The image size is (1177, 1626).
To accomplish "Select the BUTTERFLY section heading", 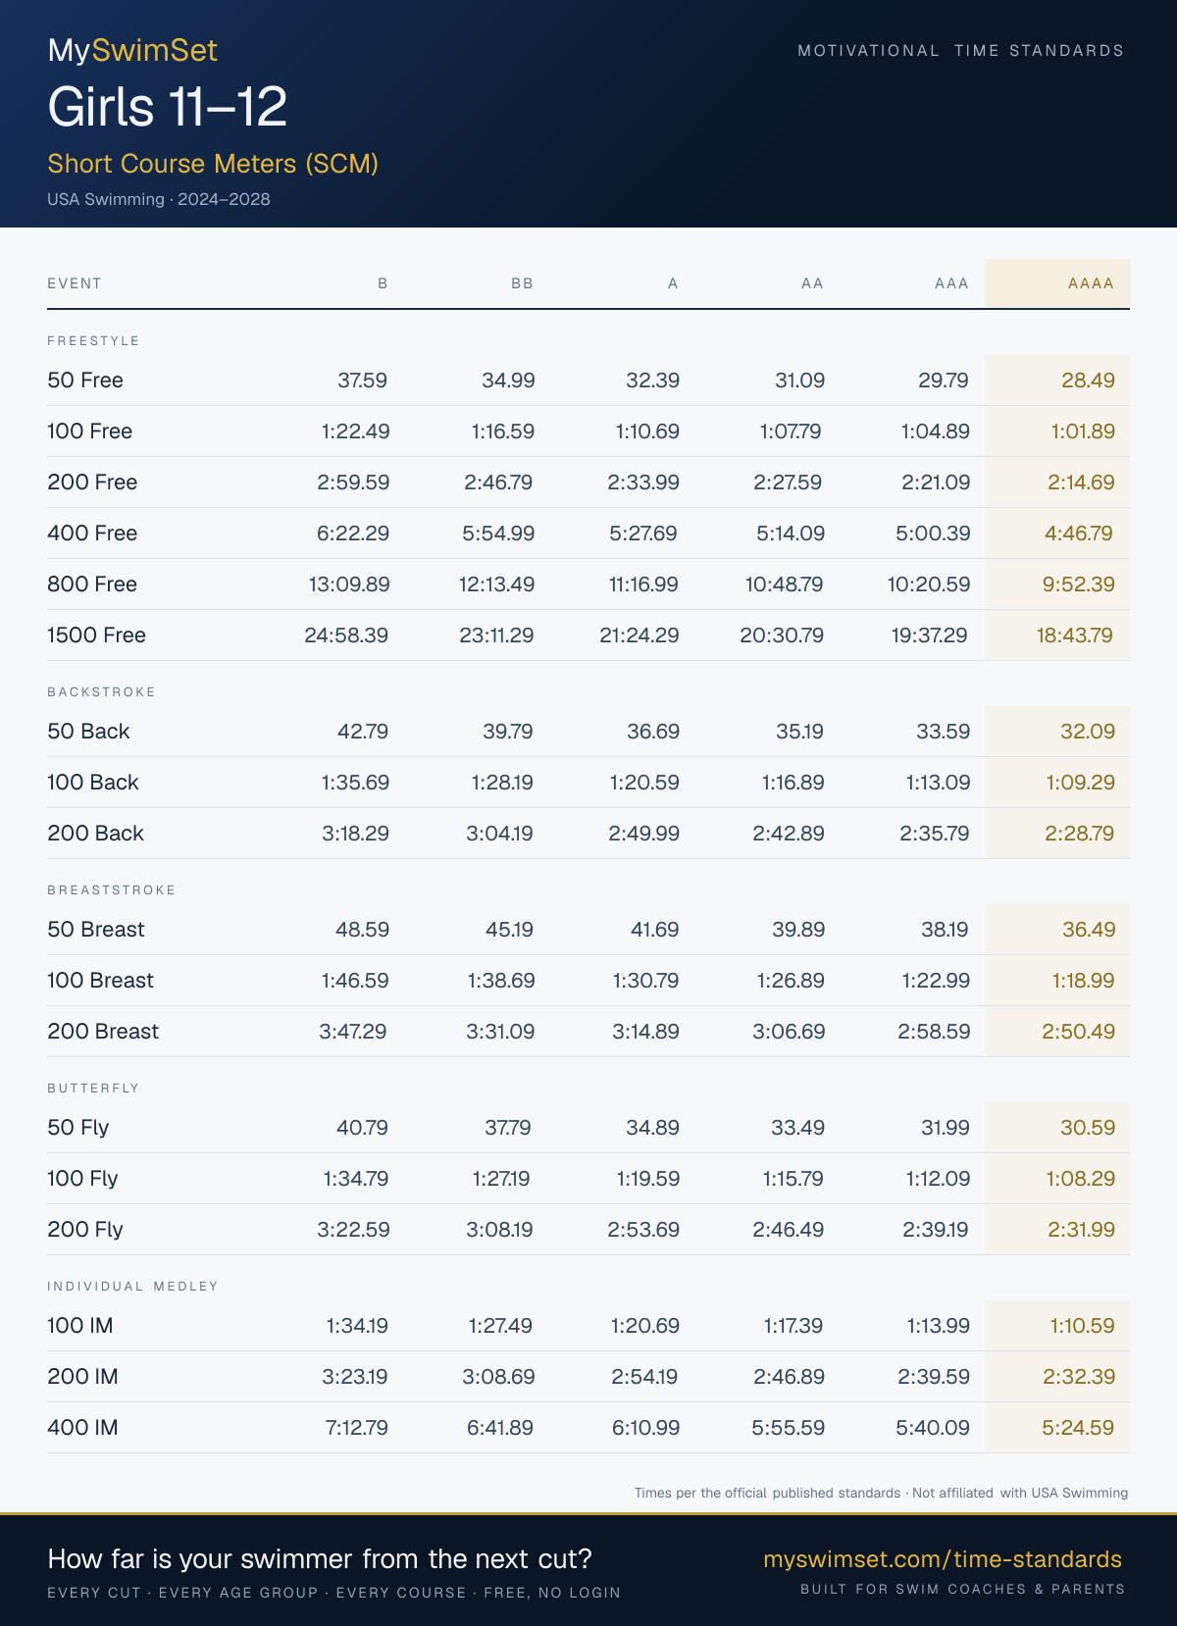I will [94, 1088].
